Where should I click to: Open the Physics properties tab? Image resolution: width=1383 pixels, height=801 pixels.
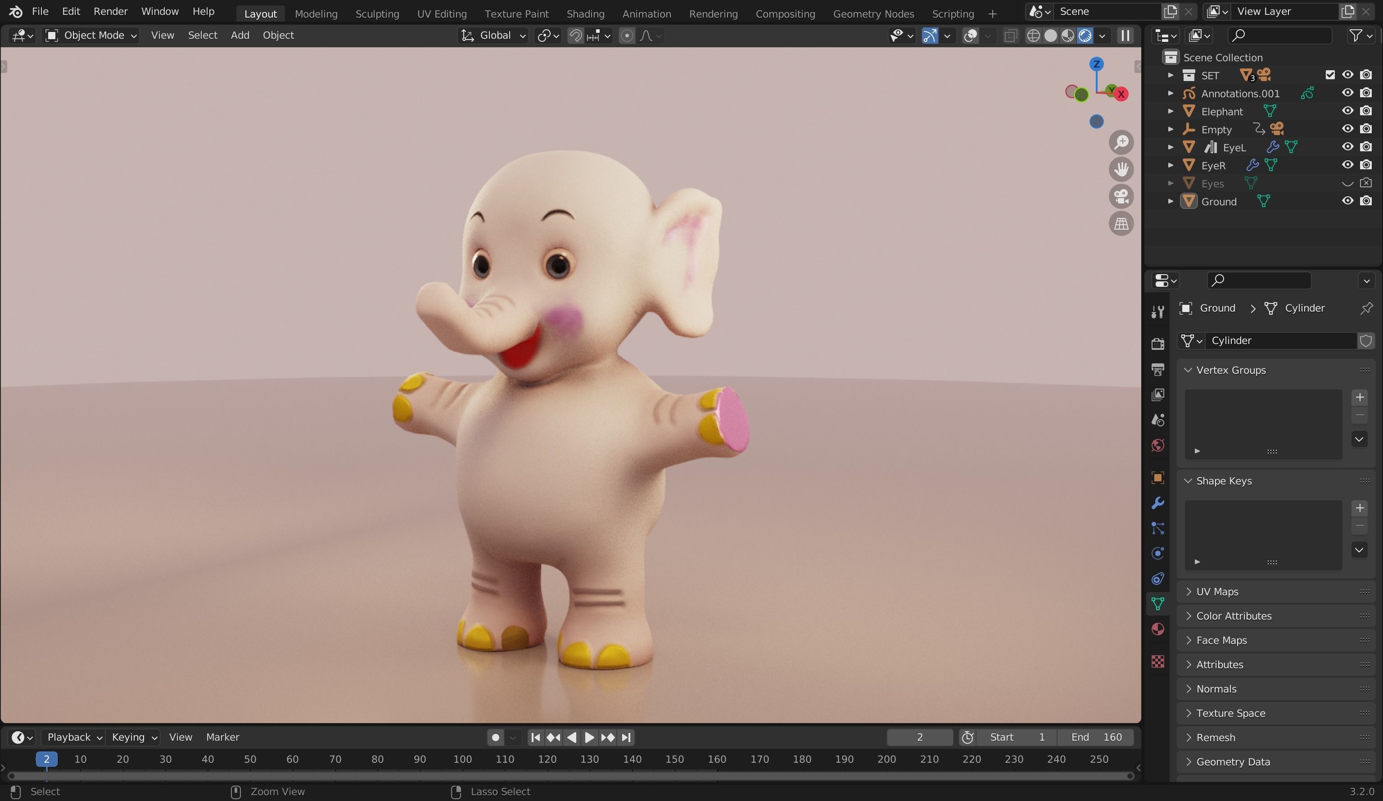coord(1157,553)
